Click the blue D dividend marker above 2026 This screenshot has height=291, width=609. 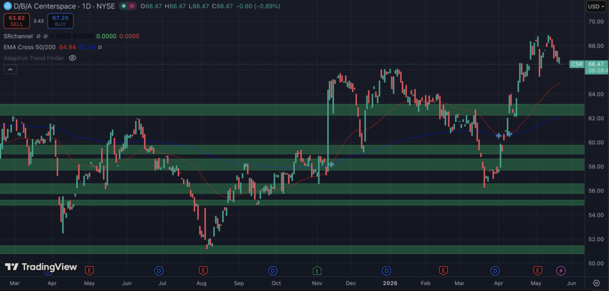(x=387, y=270)
